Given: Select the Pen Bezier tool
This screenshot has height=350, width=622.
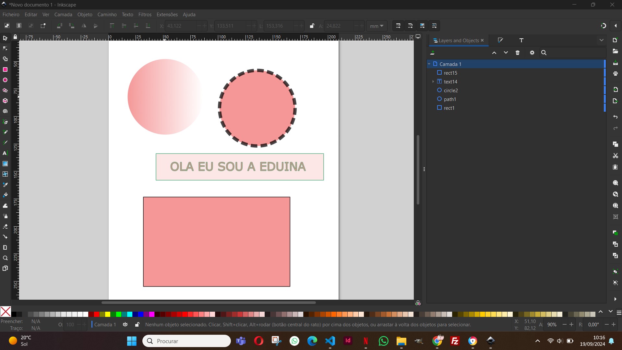Looking at the screenshot, I should tap(5, 122).
